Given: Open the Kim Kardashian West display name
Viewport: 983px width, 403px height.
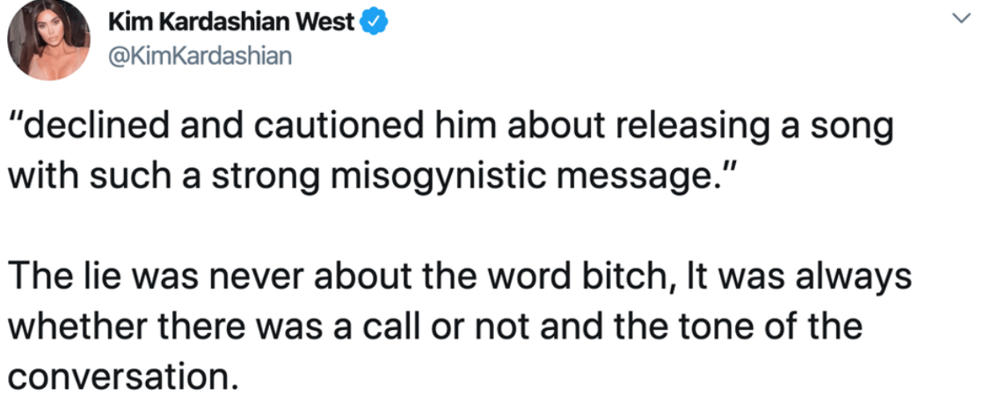Looking at the screenshot, I should pyautogui.click(x=232, y=23).
